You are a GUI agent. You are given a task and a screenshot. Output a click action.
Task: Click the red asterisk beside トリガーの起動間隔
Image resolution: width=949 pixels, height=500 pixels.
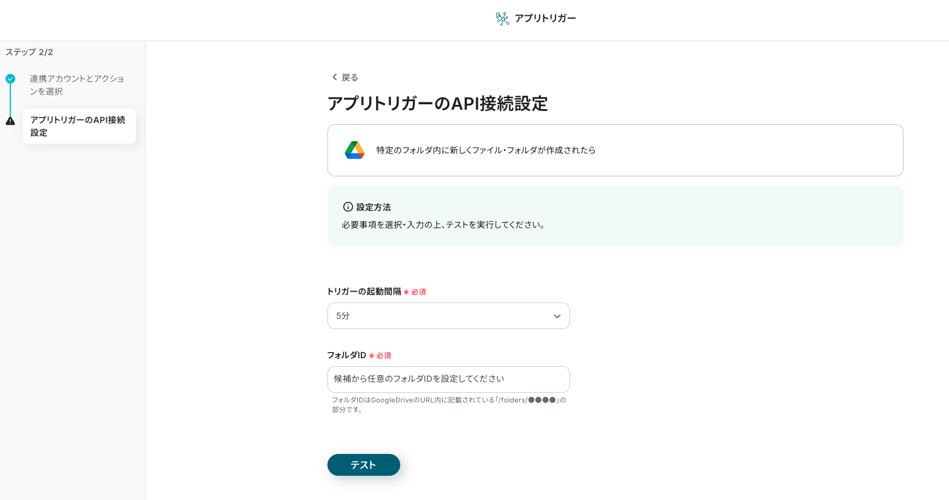click(x=406, y=292)
